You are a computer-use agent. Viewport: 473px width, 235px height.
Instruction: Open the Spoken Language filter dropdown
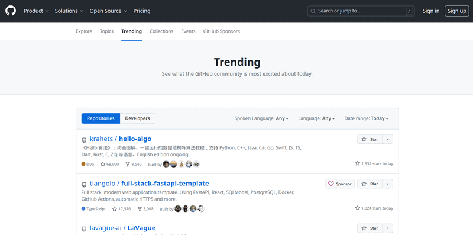click(261, 118)
